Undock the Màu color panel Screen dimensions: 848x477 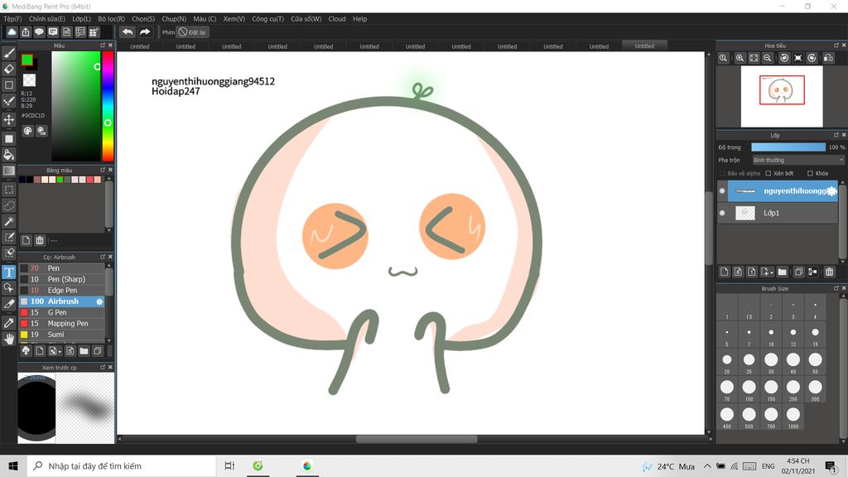click(103, 46)
